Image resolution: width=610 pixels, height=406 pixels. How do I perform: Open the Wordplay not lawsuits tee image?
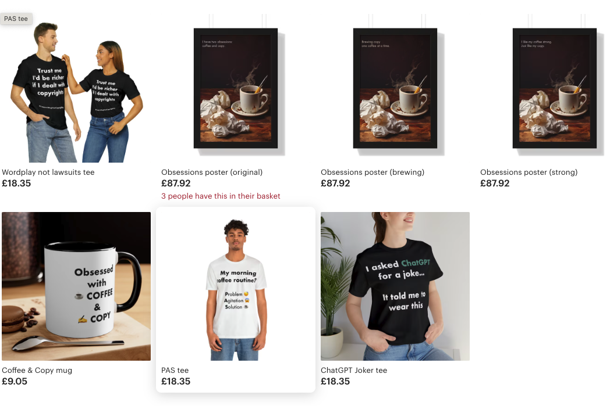point(76,88)
